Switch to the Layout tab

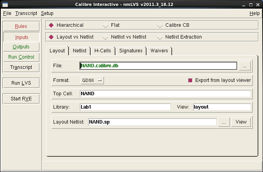coord(57,51)
